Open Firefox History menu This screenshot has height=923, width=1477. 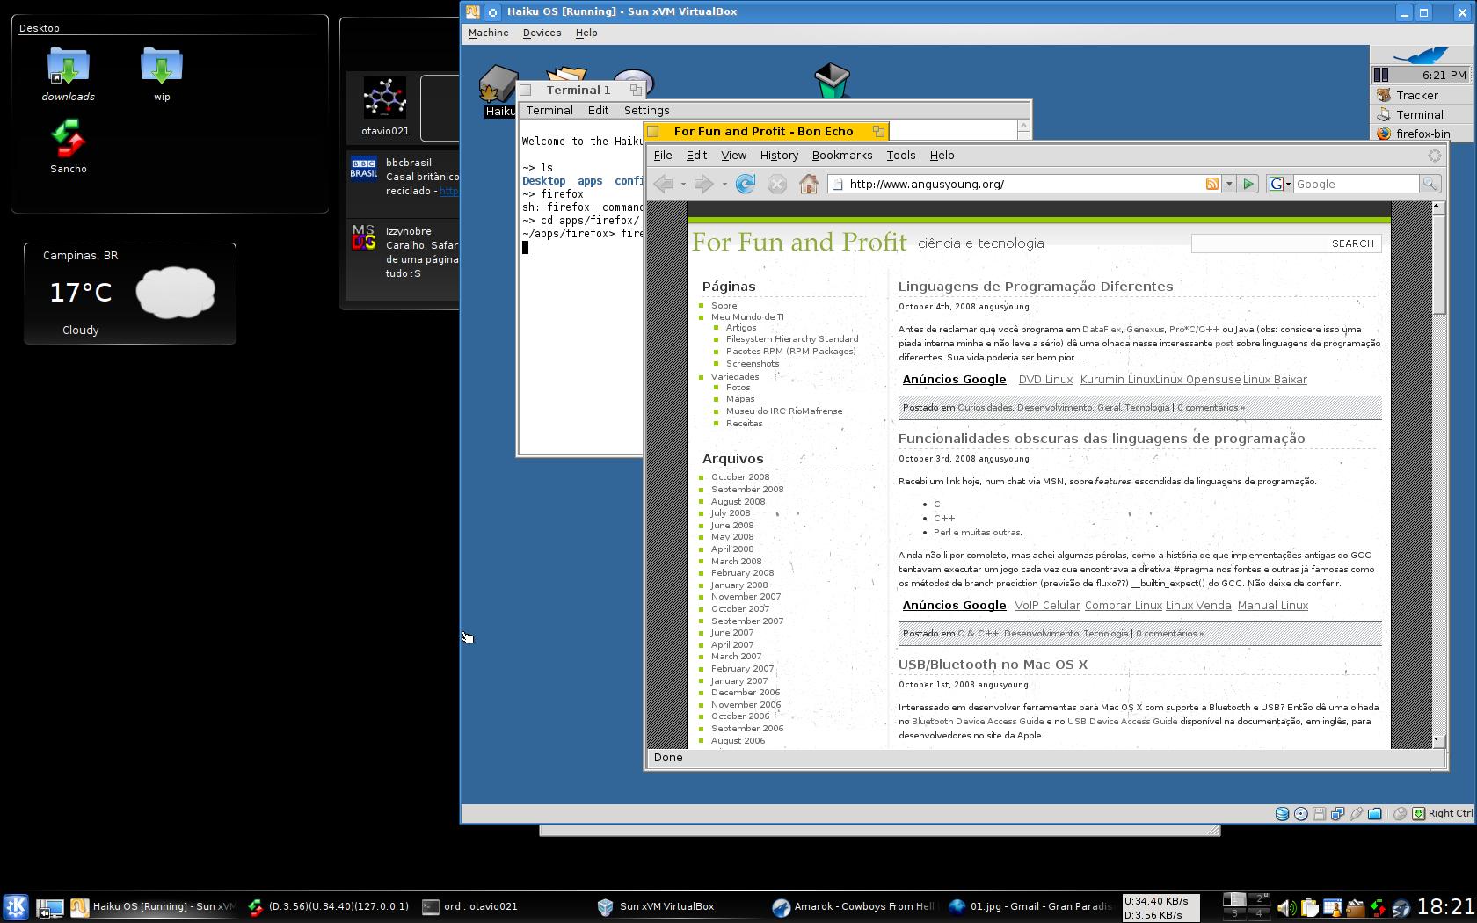(779, 156)
